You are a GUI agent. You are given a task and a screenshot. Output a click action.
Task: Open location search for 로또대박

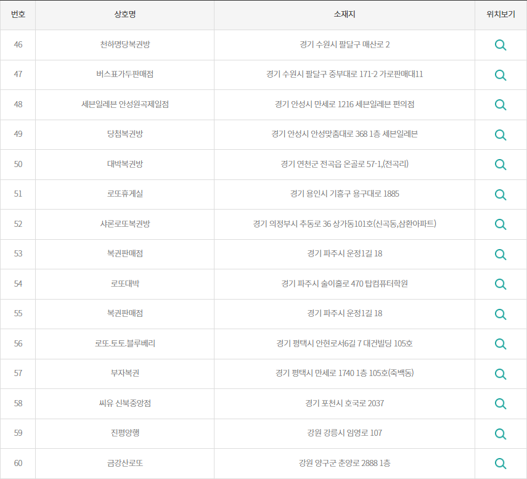pos(500,284)
